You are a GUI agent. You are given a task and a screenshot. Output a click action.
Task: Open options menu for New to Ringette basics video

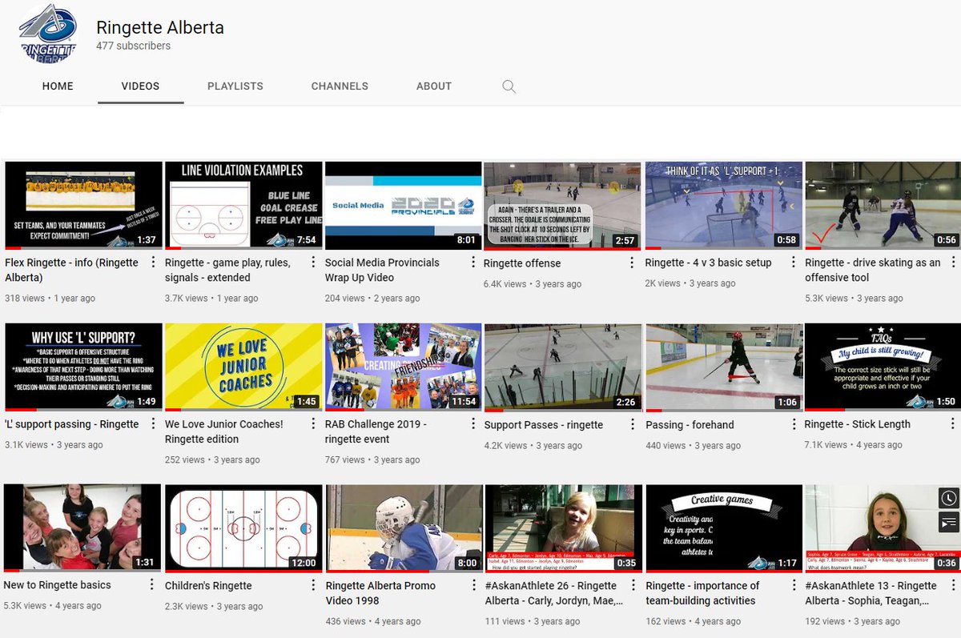[153, 585]
